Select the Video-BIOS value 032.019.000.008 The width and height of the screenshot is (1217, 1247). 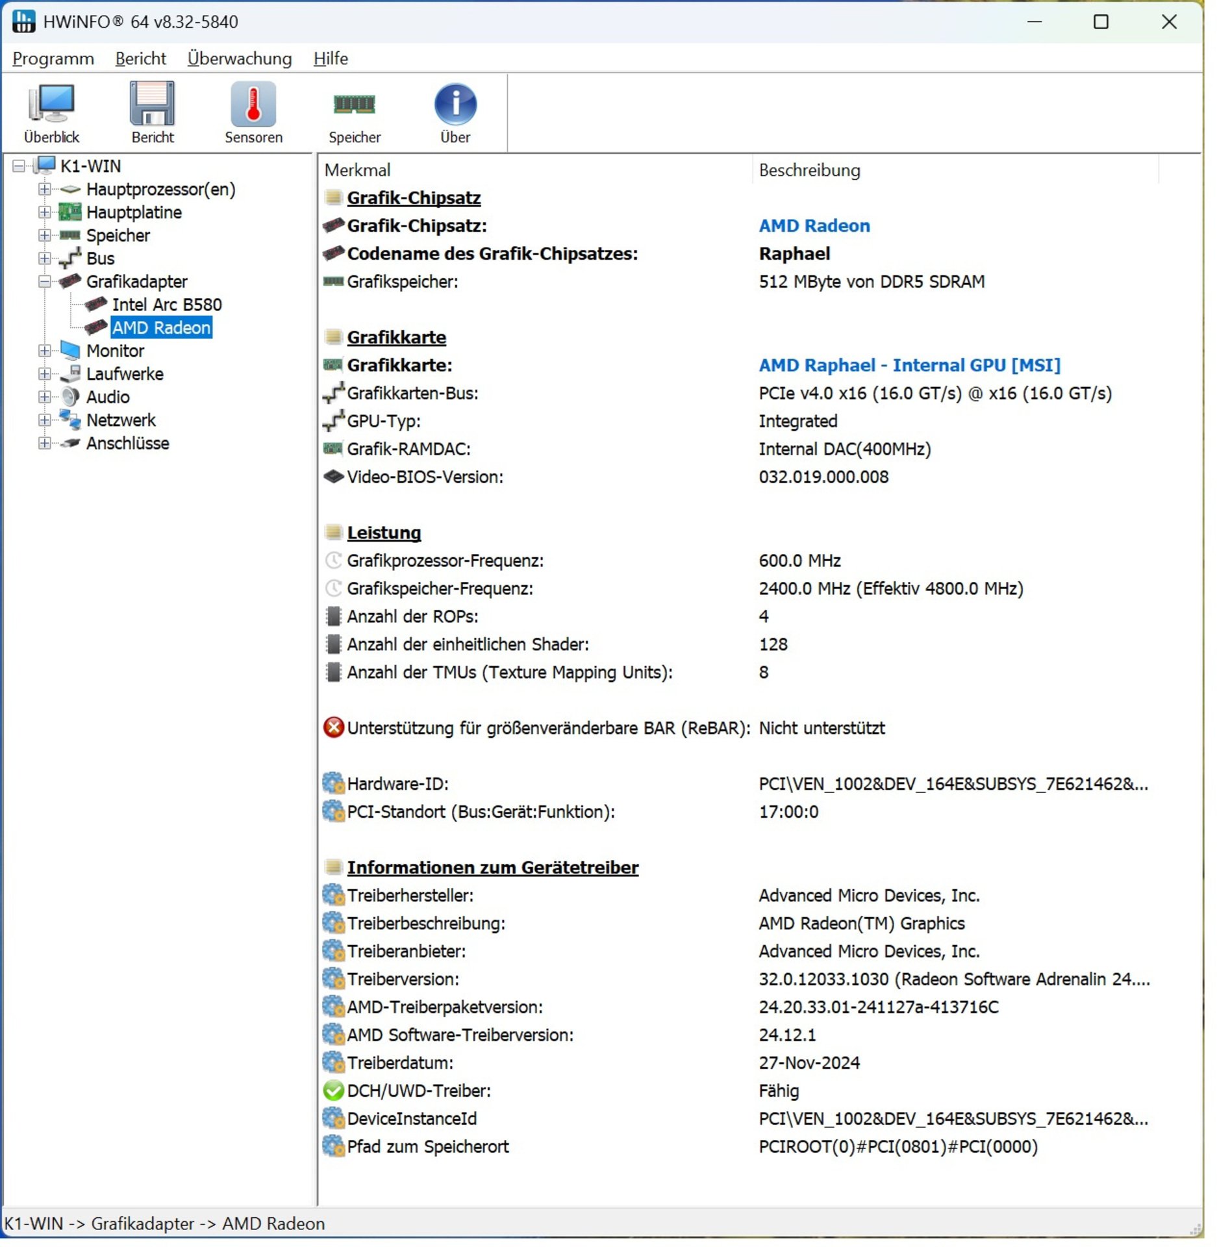tap(825, 477)
